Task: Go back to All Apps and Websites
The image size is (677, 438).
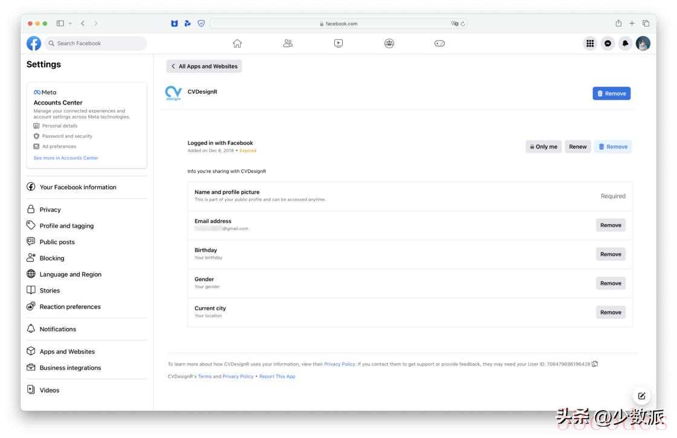Action: 204,66
